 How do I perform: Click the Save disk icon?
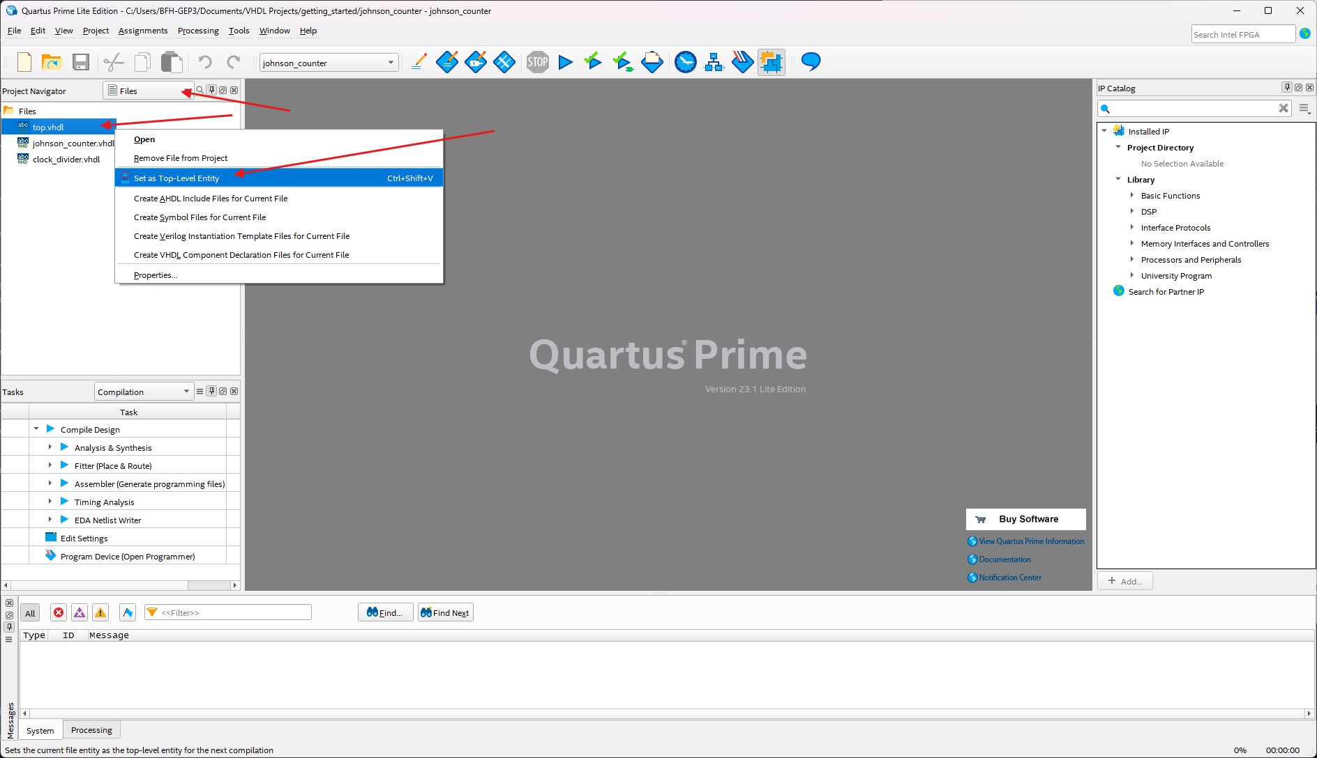[x=81, y=63]
